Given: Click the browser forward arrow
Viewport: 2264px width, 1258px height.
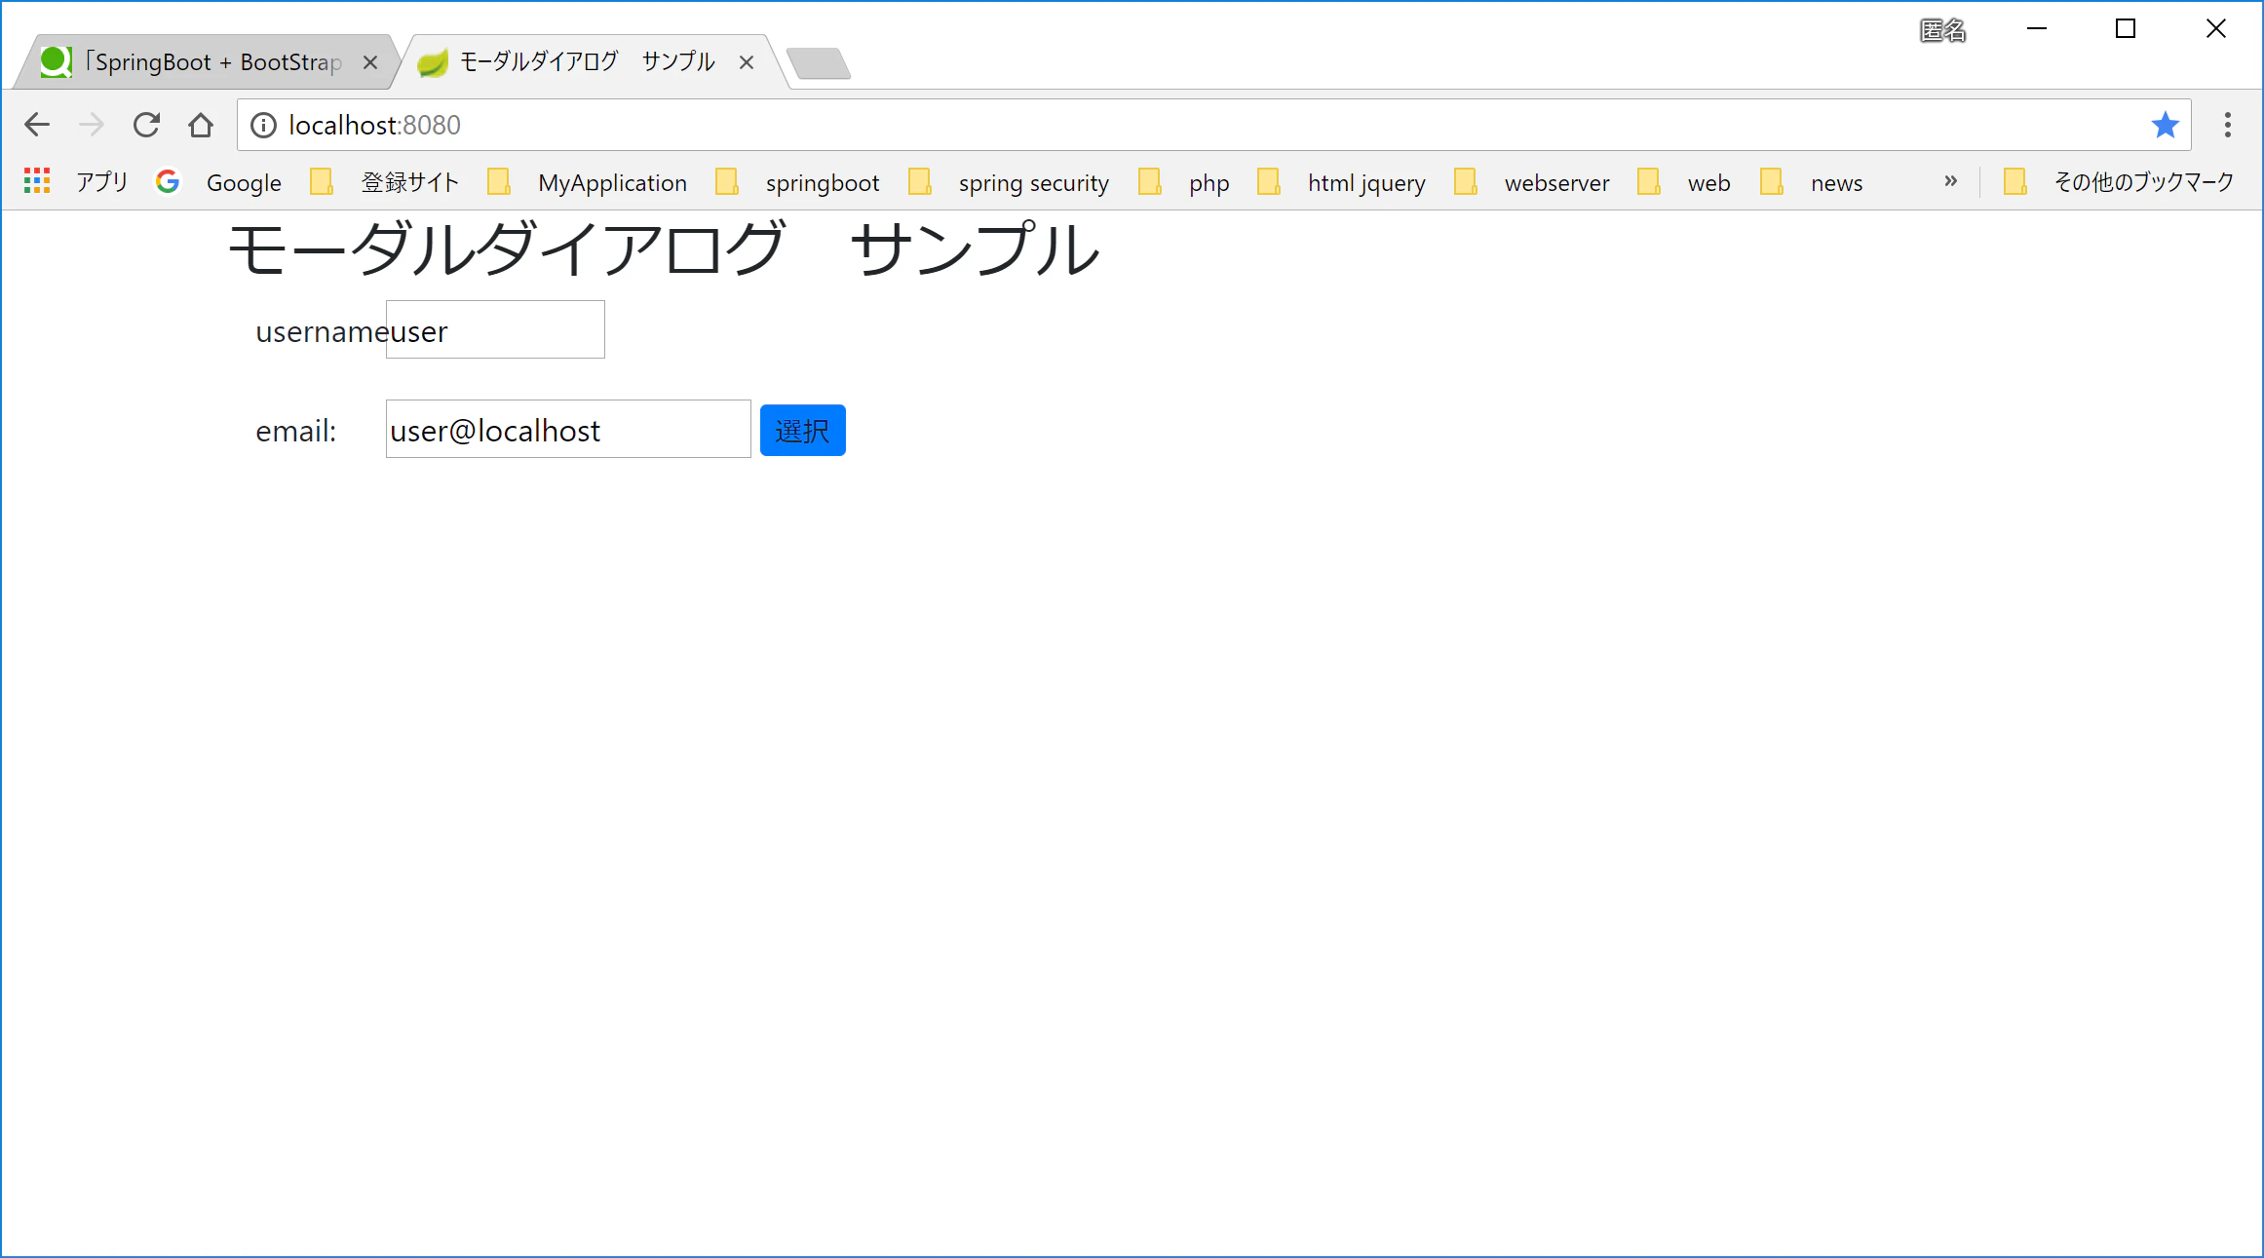Looking at the screenshot, I should [x=92, y=125].
